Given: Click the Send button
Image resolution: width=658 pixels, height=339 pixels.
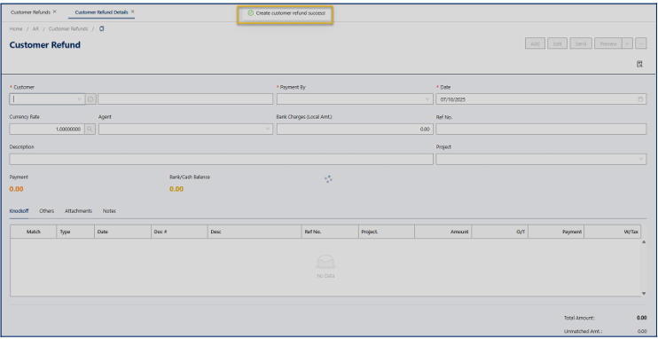Looking at the screenshot, I should [x=581, y=43].
